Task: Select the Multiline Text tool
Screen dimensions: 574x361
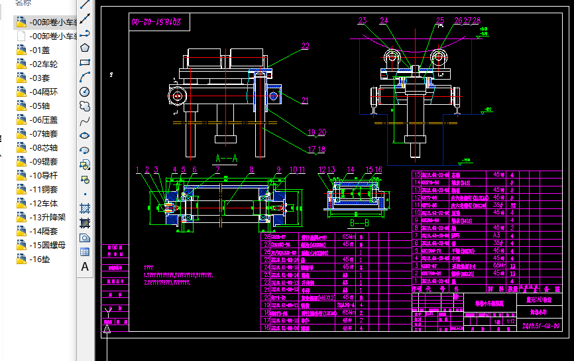Action: (x=85, y=267)
